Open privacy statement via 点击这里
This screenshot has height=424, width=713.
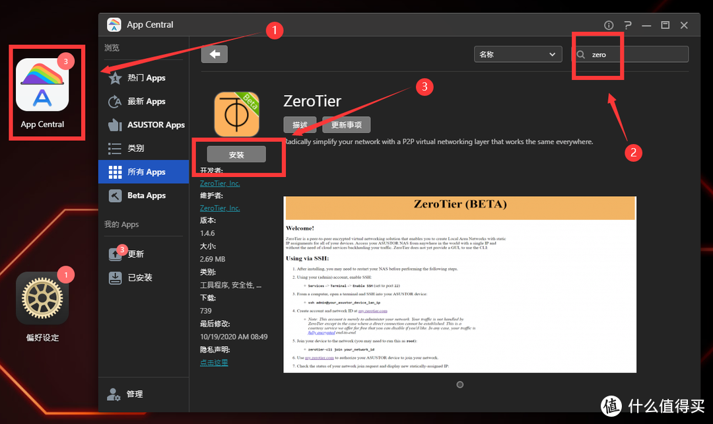213,362
